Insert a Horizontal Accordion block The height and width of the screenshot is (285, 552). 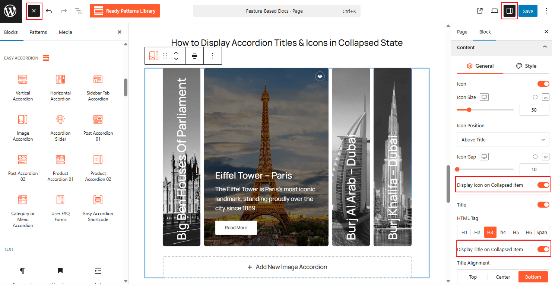point(60,87)
